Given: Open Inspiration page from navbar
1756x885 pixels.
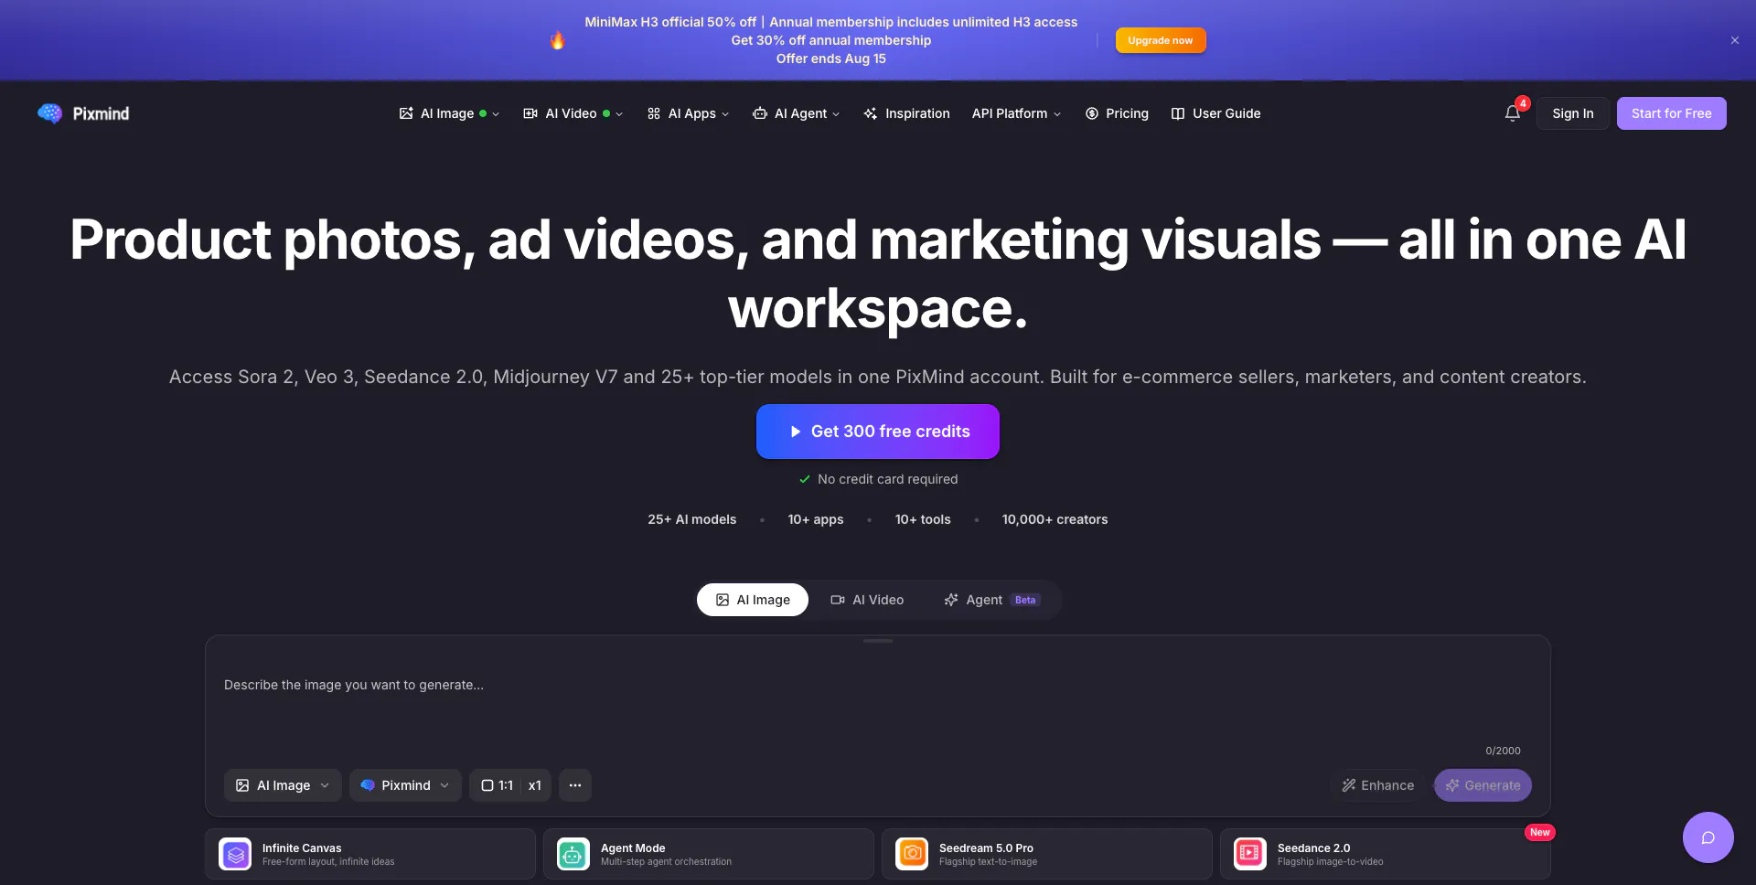Looking at the screenshot, I should coord(906,113).
